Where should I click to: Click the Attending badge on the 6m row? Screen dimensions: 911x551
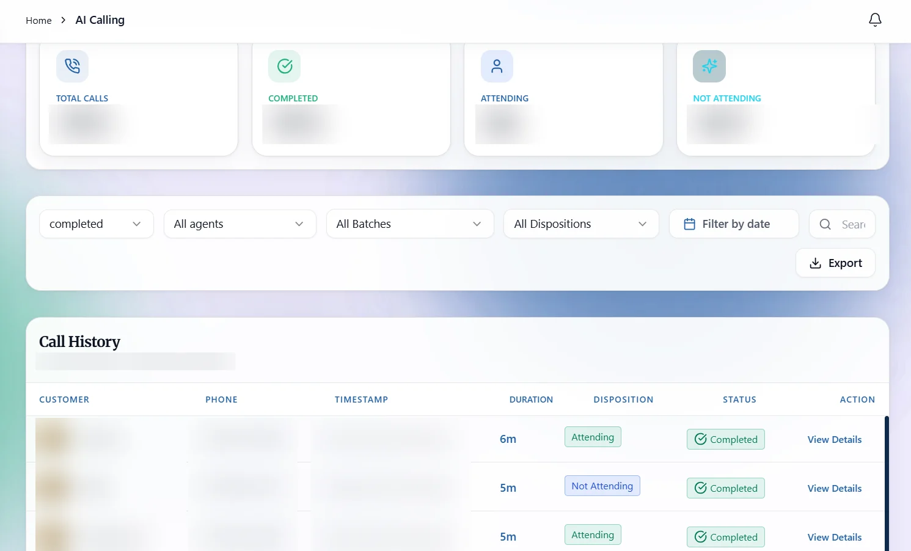tap(593, 437)
